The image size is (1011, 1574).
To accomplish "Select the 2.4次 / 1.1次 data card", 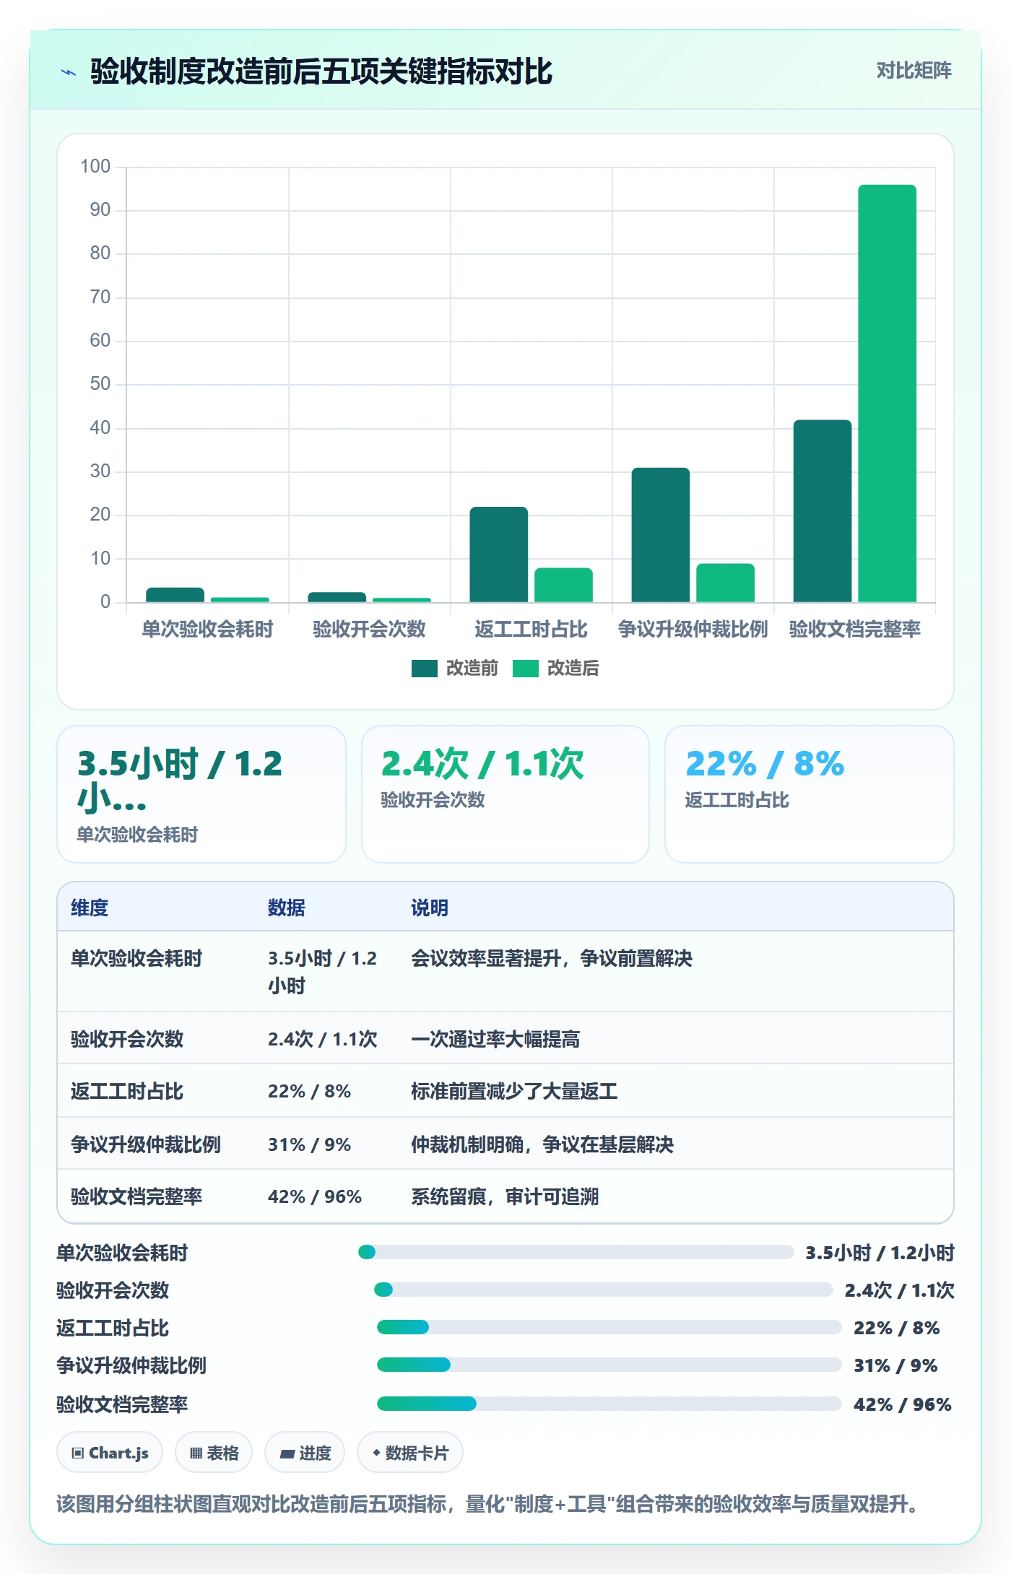I will (506, 794).
